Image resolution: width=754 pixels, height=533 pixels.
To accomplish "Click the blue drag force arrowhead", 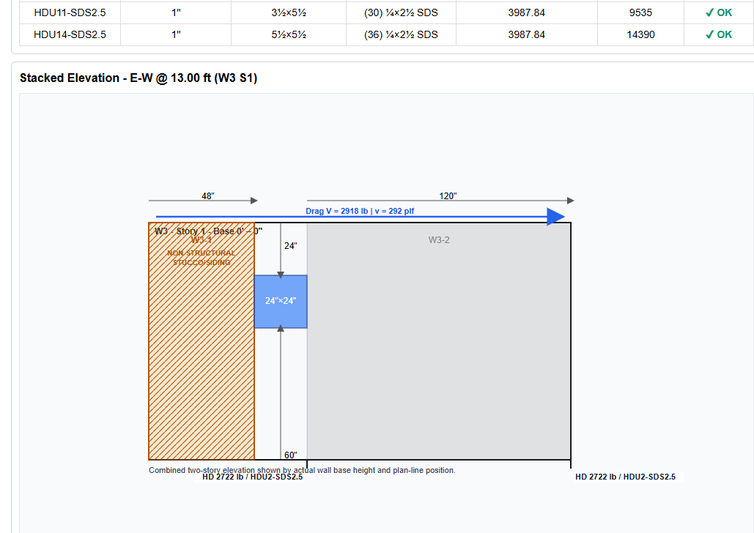I will [x=555, y=216].
